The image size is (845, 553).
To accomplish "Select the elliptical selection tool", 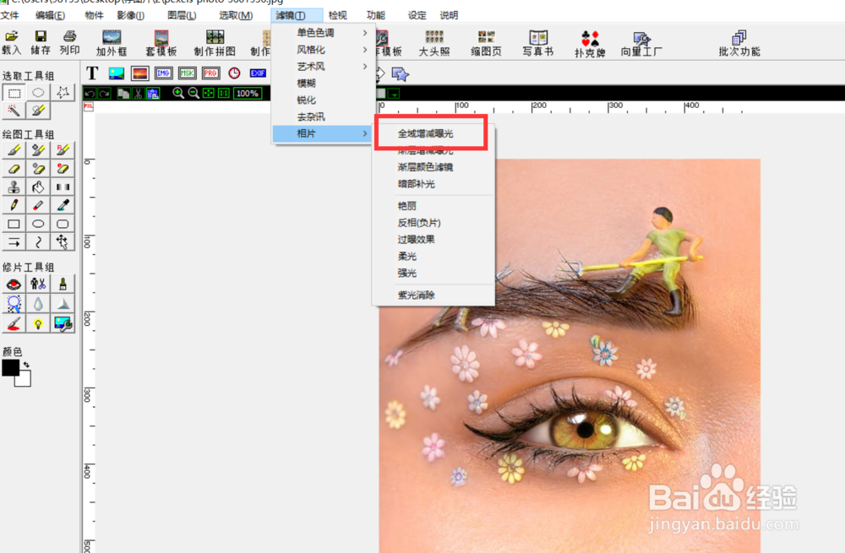I will [x=38, y=93].
